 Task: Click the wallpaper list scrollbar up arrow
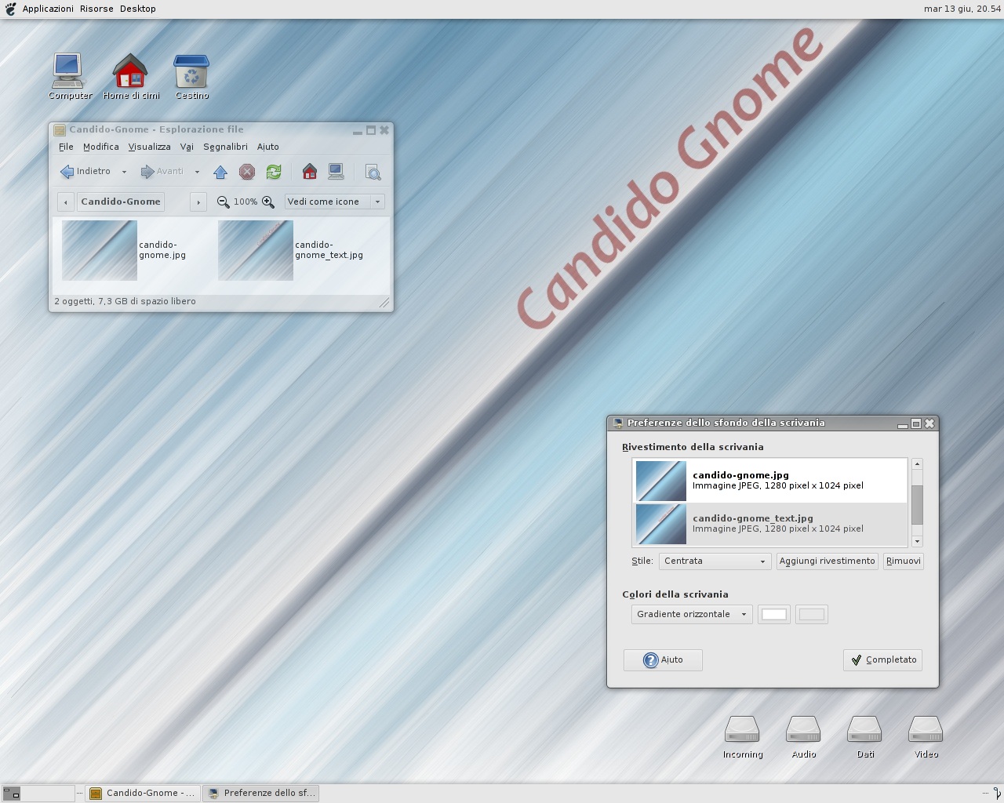[917, 464]
